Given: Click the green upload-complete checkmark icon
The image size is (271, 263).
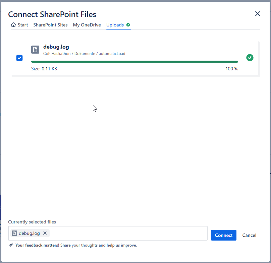Looking at the screenshot, I should [x=250, y=58].
